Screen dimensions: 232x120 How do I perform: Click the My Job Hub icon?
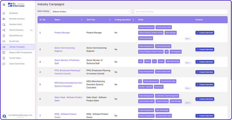pos(4,41)
